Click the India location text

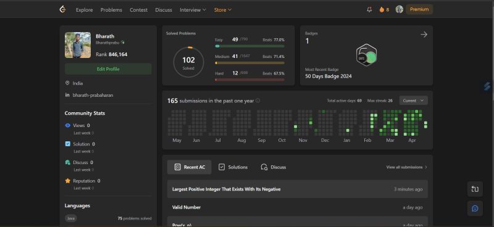pyautogui.click(x=78, y=83)
